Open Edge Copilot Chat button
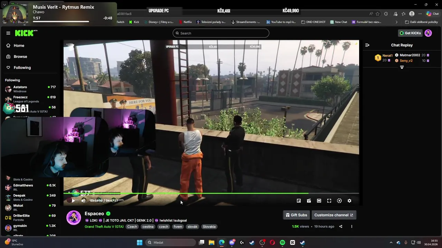The height and width of the screenshot is (248, 442). tap(432, 14)
